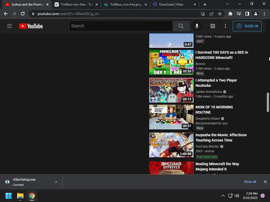The height and width of the screenshot is (202, 270).
Task: Open YouTube settings three-dot menu
Action: click(x=225, y=26)
